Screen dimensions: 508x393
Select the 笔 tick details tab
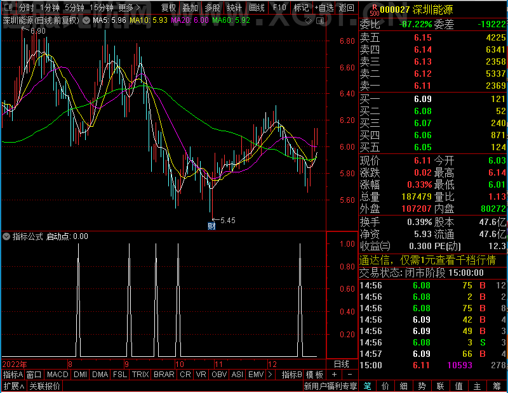click(367, 386)
